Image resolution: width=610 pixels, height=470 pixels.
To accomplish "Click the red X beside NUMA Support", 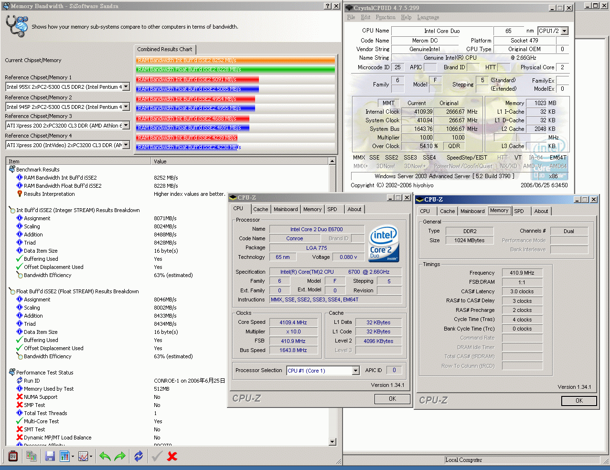I will tap(20, 396).
